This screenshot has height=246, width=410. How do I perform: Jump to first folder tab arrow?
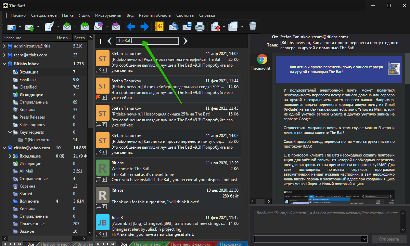[5, 244]
